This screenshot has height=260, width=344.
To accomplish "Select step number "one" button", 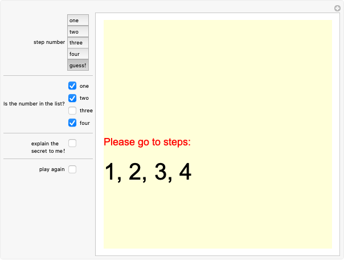I will [x=78, y=21].
